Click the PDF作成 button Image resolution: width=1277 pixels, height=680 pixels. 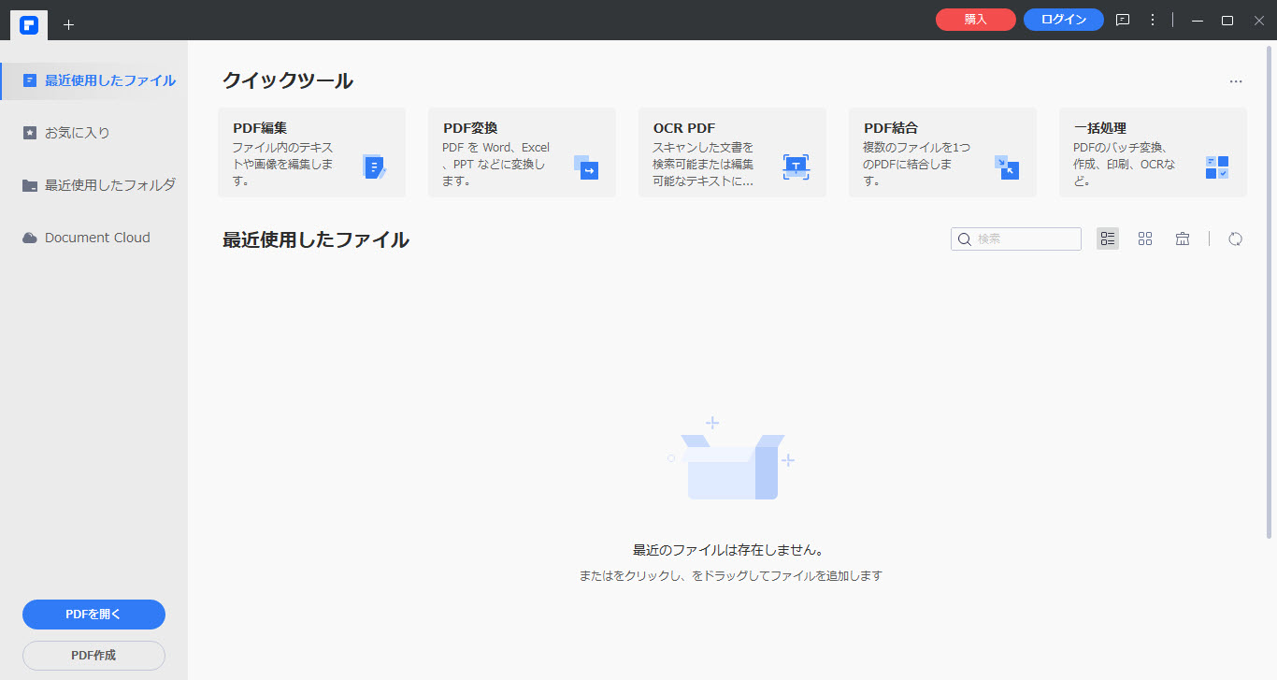coord(93,656)
